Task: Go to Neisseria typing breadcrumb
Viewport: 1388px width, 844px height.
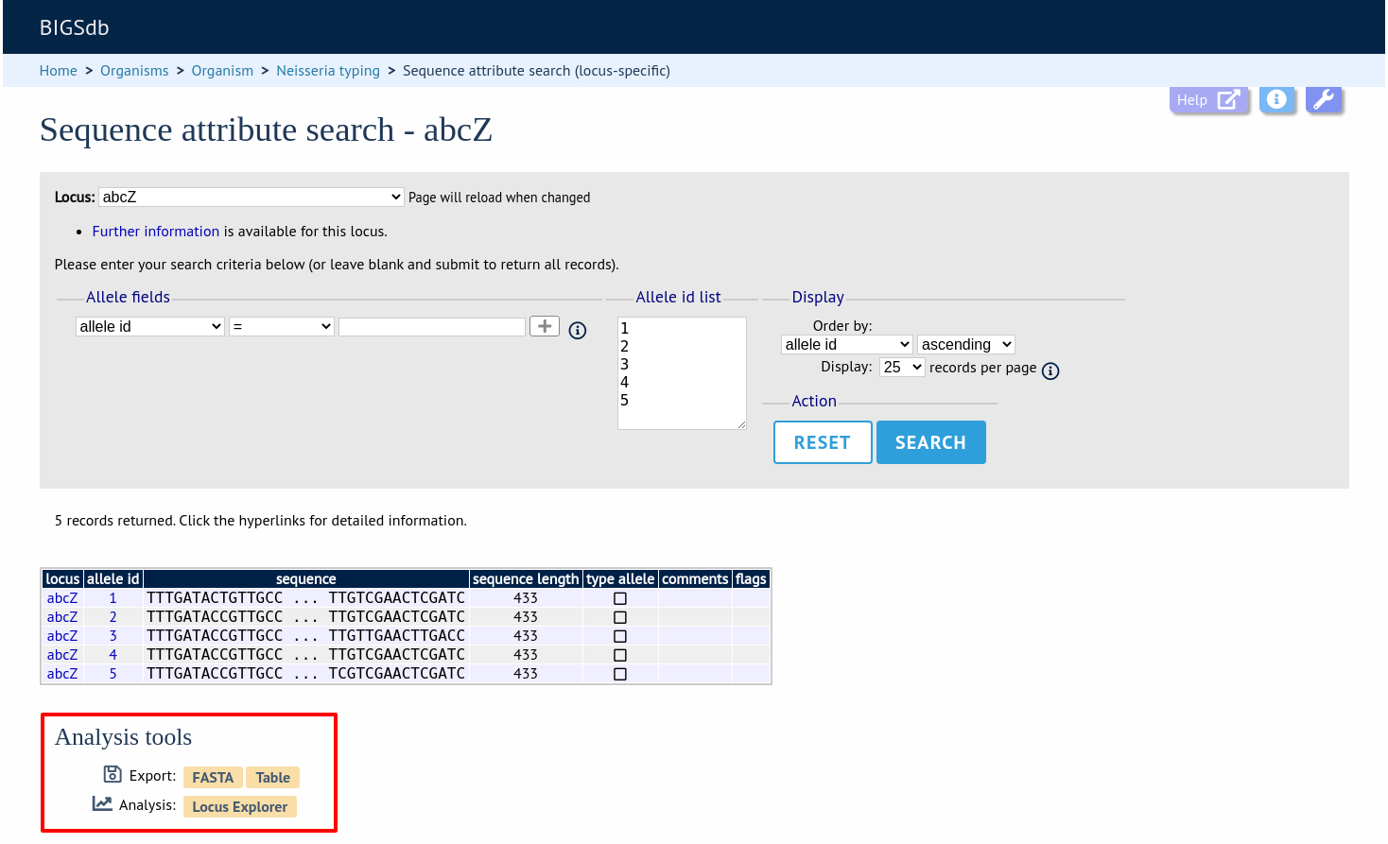Action: 328,71
